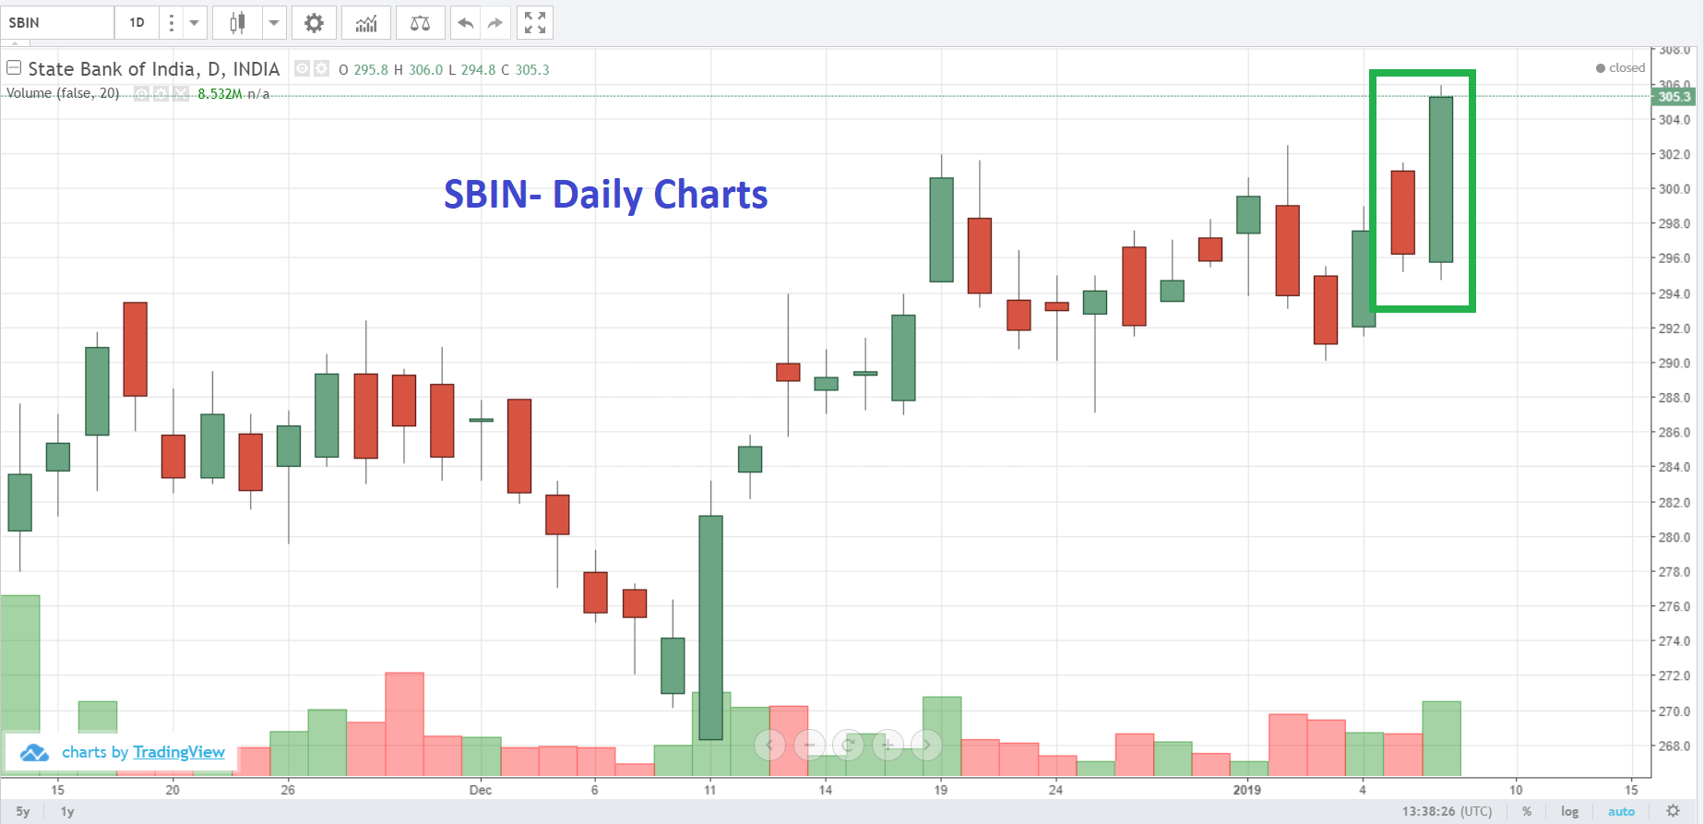Remove the Volume indicator with X
The image size is (1704, 824).
coord(181,93)
